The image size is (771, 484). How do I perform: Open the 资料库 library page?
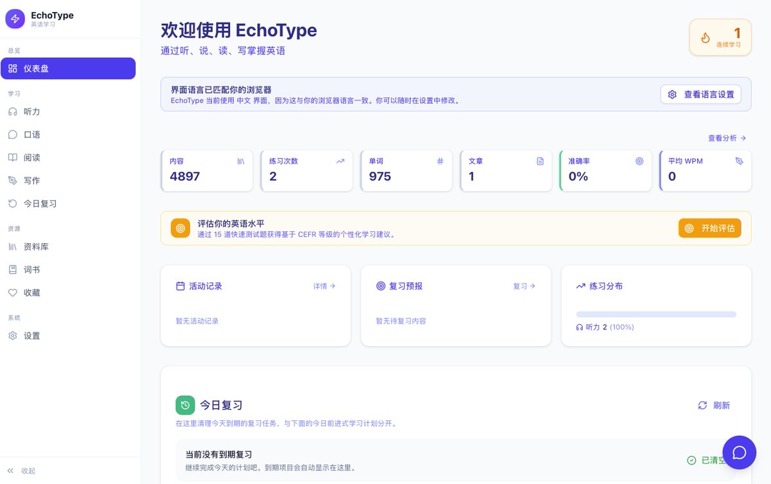(x=68, y=246)
